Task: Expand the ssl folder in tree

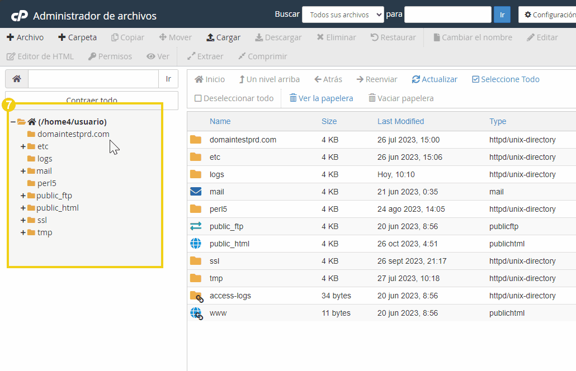Action: (x=23, y=220)
